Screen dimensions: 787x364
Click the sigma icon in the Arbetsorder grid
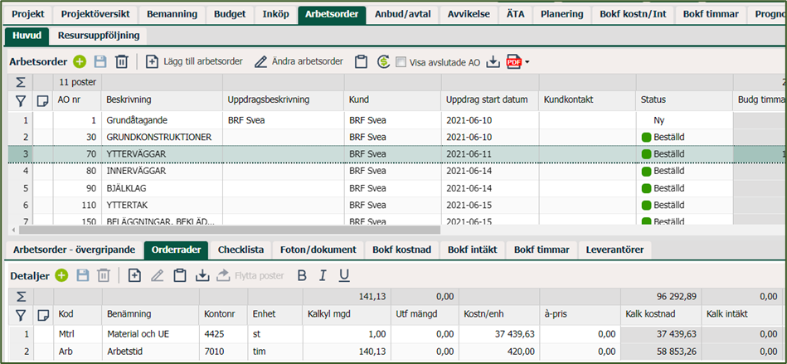(21, 82)
